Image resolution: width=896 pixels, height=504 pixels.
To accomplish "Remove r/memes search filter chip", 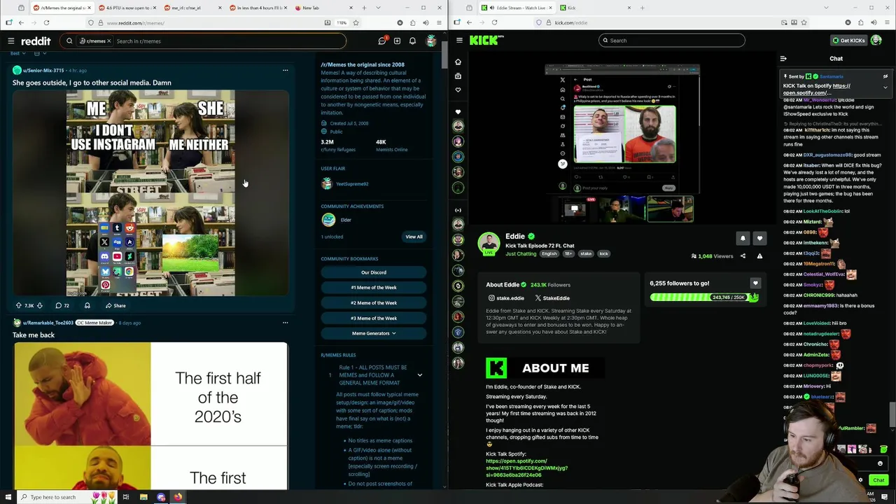I will coord(109,41).
